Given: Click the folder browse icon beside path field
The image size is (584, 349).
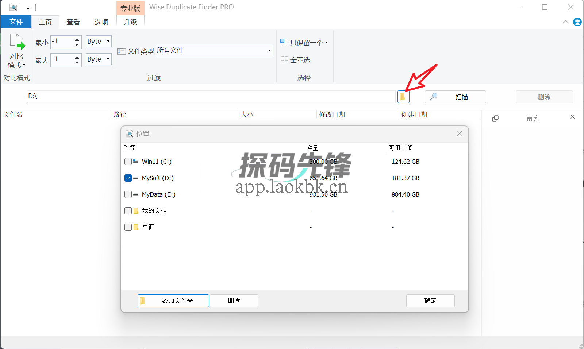Looking at the screenshot, I should point(403,97).
